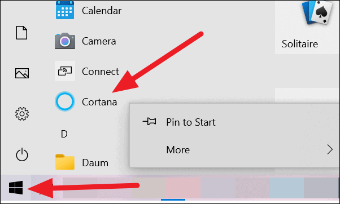Open the Connect app icon
This screenshot has height=204, width=340.
pyautogui.click(x=65, y=71)
